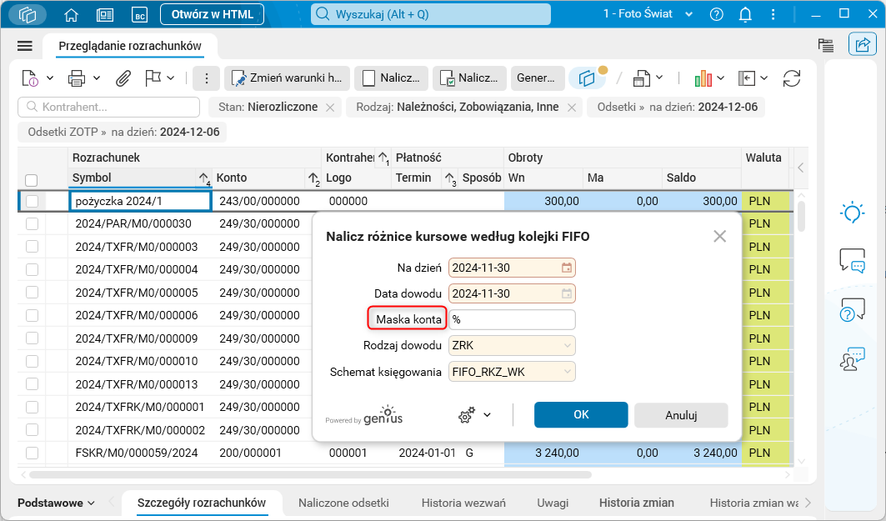
Task: Open the bar chart icon
Action: [703, 78]
